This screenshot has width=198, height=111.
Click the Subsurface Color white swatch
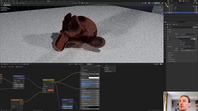click(94, 78)
